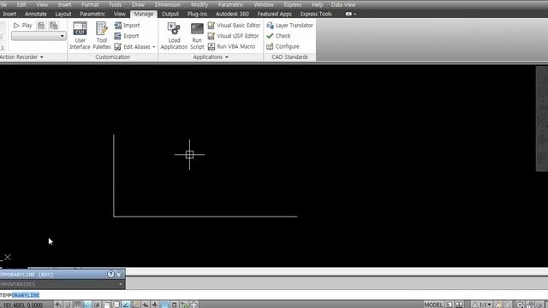548x308 pixels.
Task: Toggle Grid Display in status bar
Action: [77, 305]
